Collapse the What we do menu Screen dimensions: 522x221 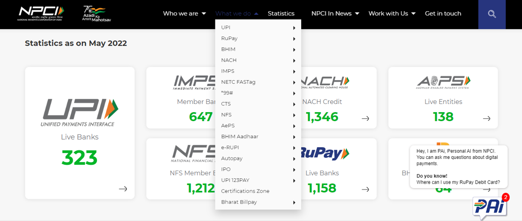[x=237, y=14]
